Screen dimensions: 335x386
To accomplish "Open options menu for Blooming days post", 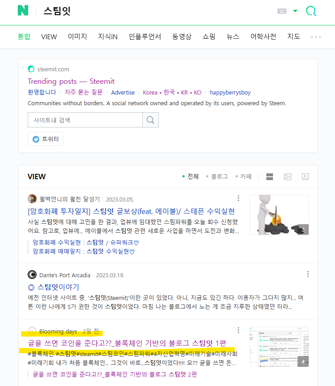I will point(238,330).
